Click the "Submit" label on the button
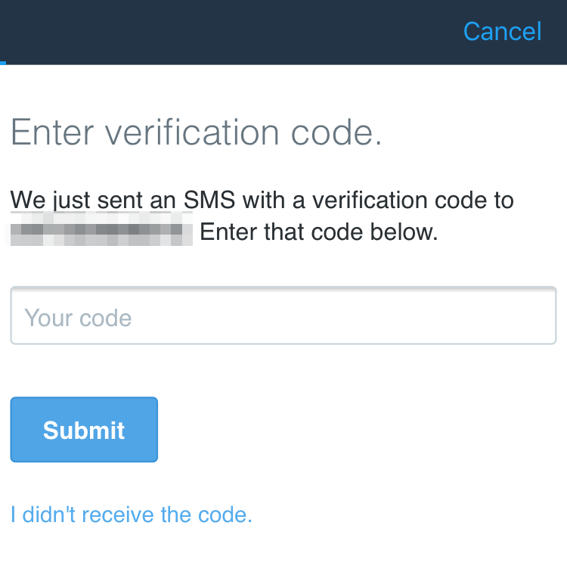The height and width of the screenshot is (566, 567). pyautogui.click(x=84, y=430)
